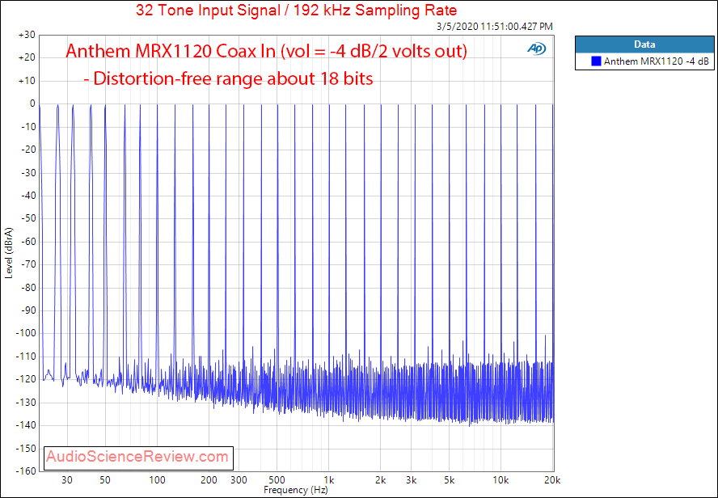Click the timestamp 3/5/2020 11:51:00.427 PM
Image resolution: width=718 pixels, height=498 pixels.
point(495,27)
